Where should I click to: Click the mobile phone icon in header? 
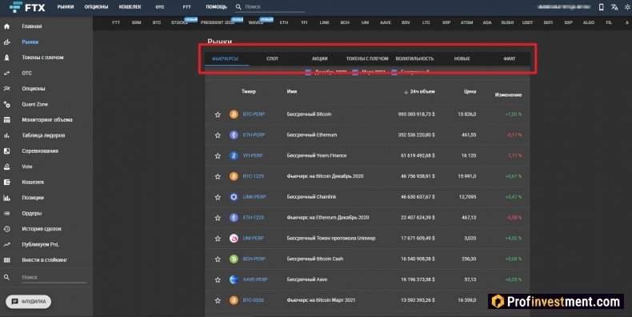[601, 7]
